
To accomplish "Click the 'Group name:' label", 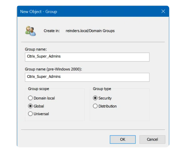I will click(x=36, y=49).
